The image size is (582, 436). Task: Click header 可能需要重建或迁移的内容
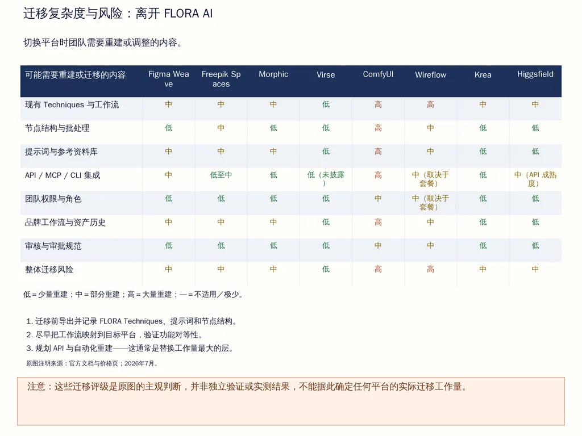tap(76, 75)
